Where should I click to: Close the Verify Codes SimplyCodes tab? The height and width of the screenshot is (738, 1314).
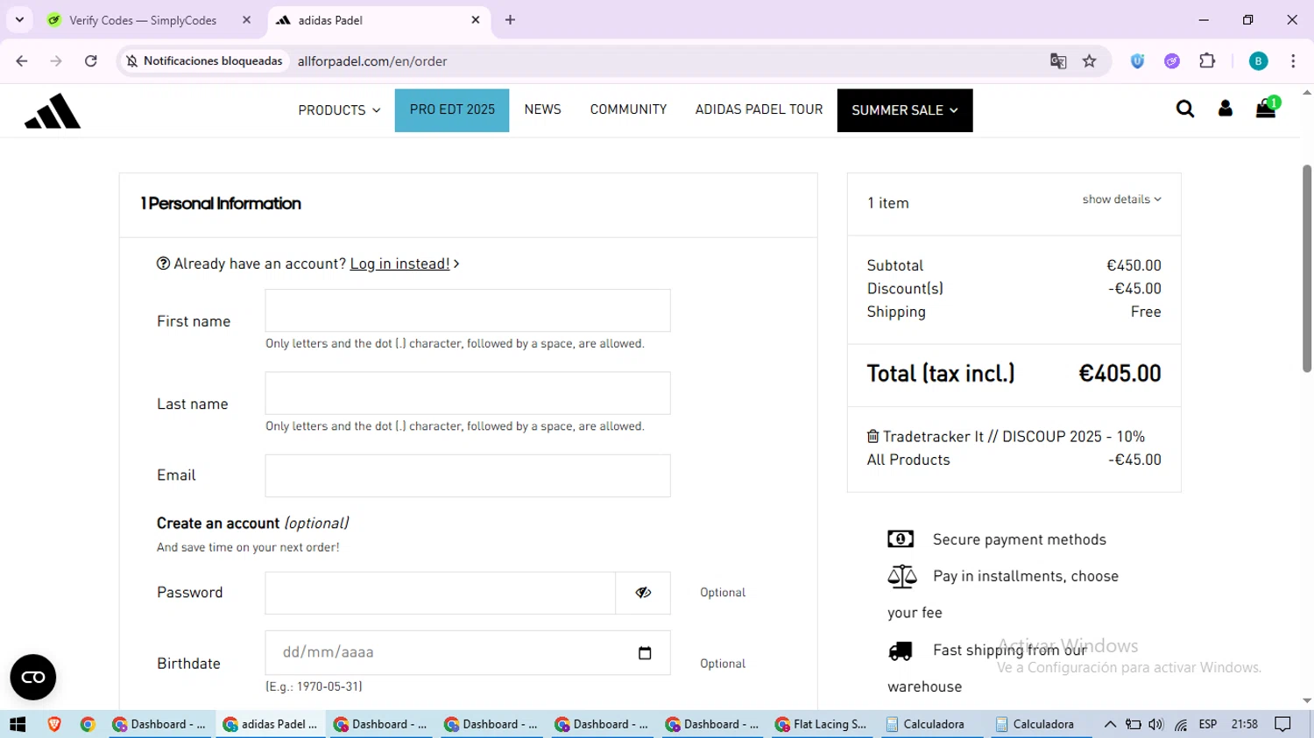(x=247, y=20)
